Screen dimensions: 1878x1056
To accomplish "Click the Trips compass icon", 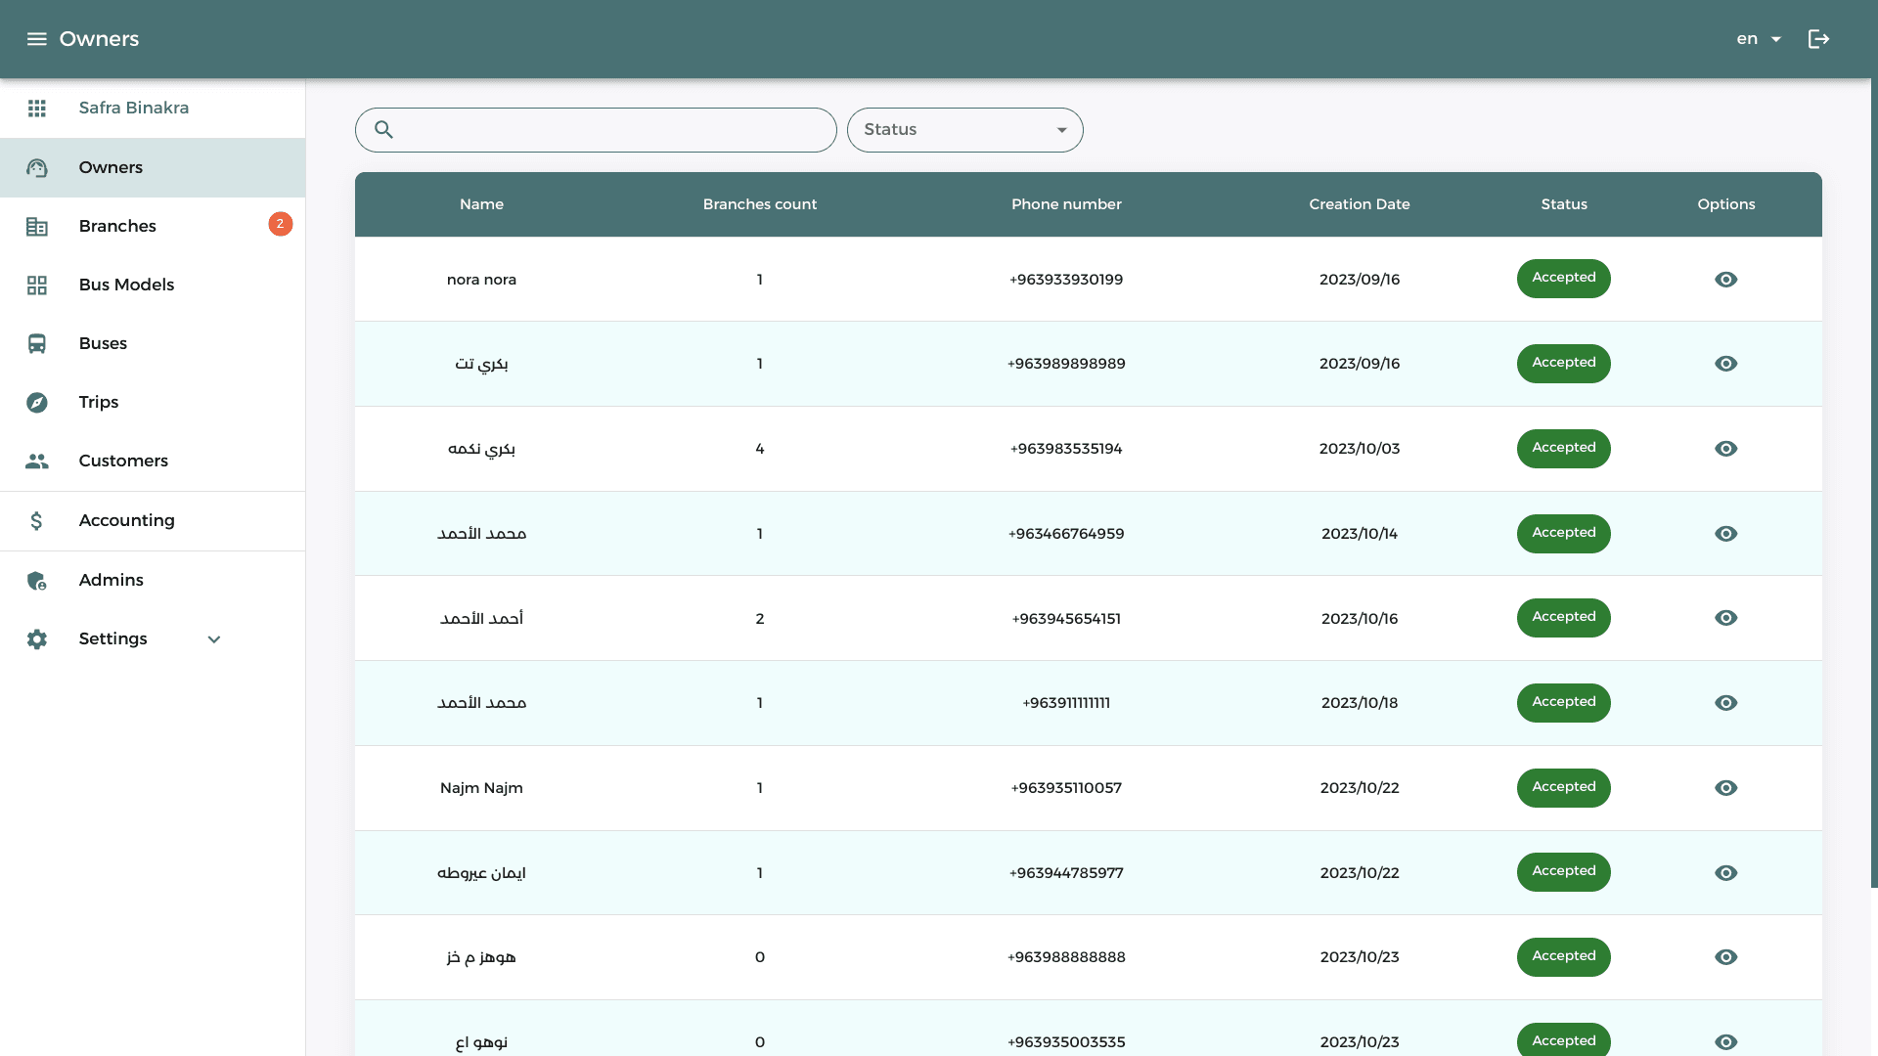I will [x=37, y=403].
